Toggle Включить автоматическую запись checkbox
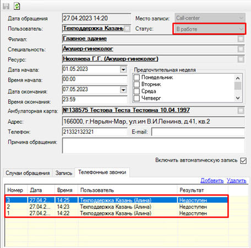 point(243,161)
